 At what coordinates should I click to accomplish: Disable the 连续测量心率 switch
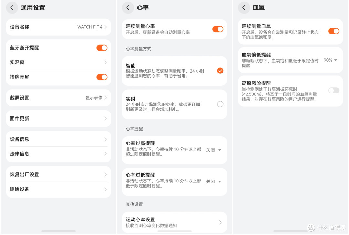pyautogui.click(x=218, y=29)
